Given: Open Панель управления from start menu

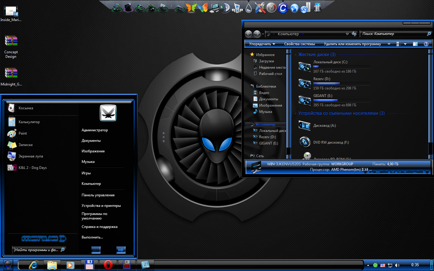Looking at the screenshot, I should pos(98,195).
